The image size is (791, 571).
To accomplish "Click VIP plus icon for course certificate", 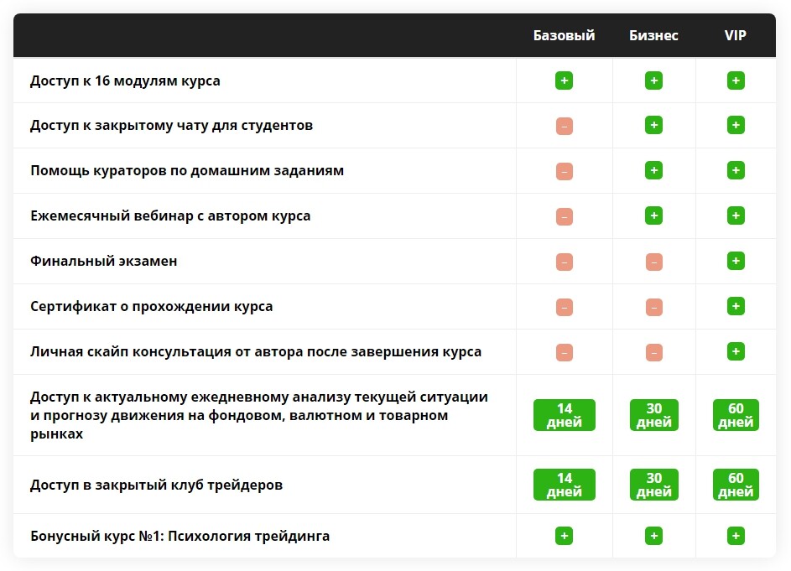I will coord(736,306).
